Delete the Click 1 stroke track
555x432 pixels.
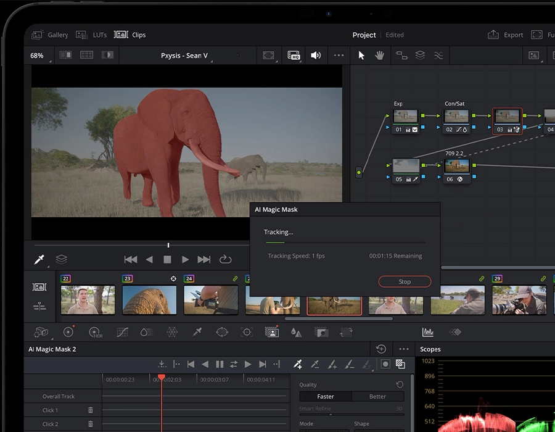click(x=91, y=410)
